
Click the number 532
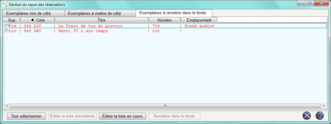point(156,31)
